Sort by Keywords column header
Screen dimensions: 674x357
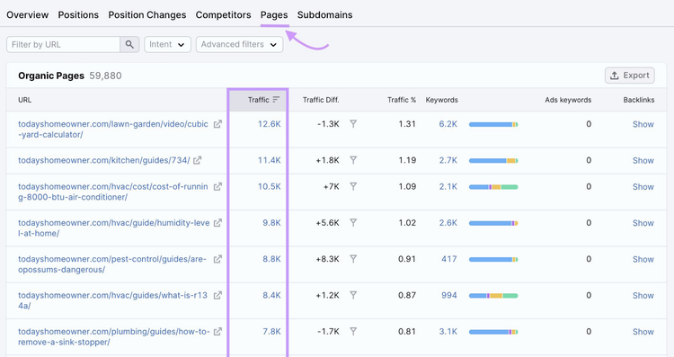click(x=441, y=100)
